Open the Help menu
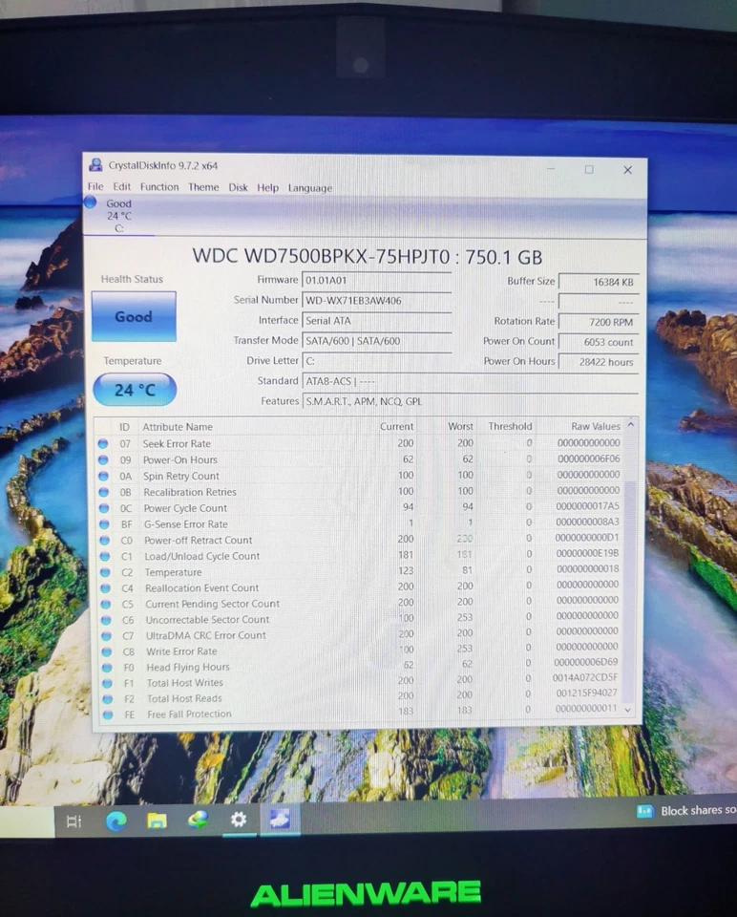 [267, 188]
